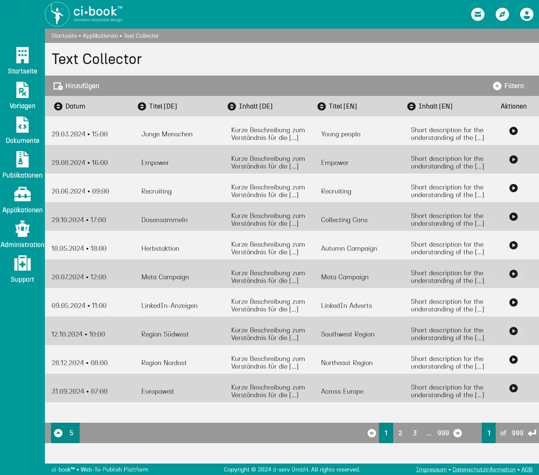539x475 pixels.
Task: Click the Autumn Campaign title cell
Action: [349, 248]
